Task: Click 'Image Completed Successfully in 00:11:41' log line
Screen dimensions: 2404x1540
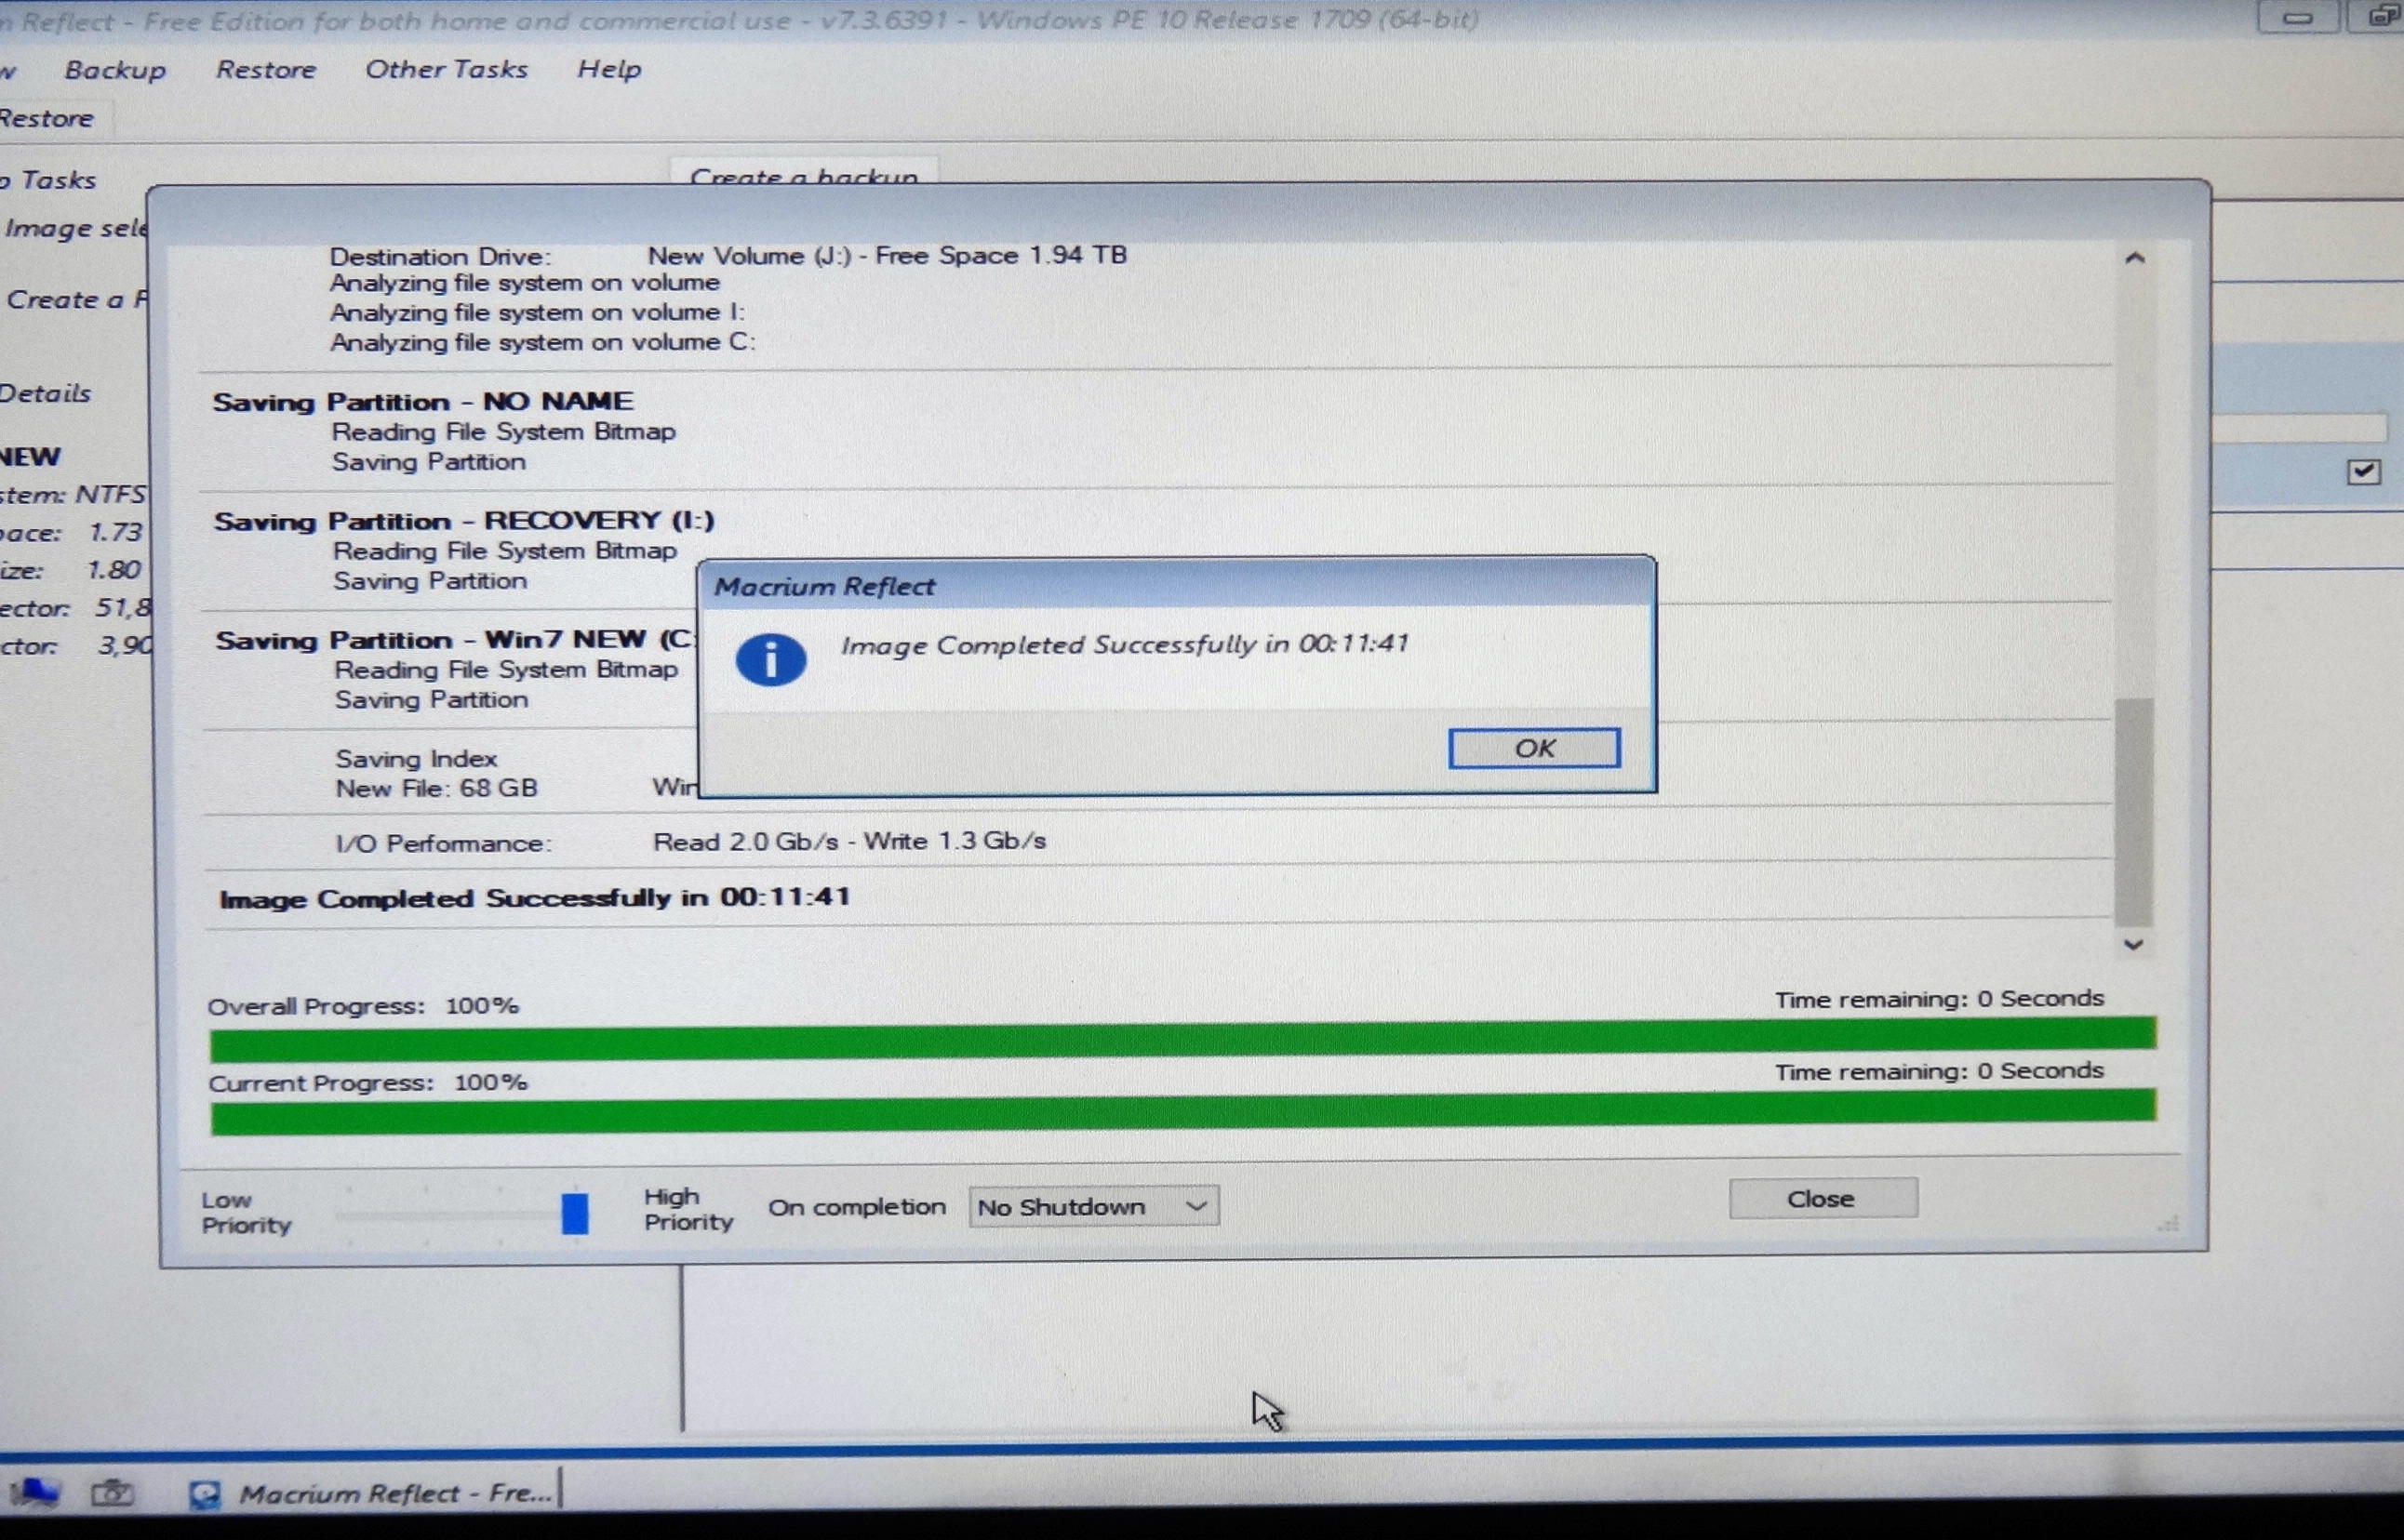Action: [535, 897]
